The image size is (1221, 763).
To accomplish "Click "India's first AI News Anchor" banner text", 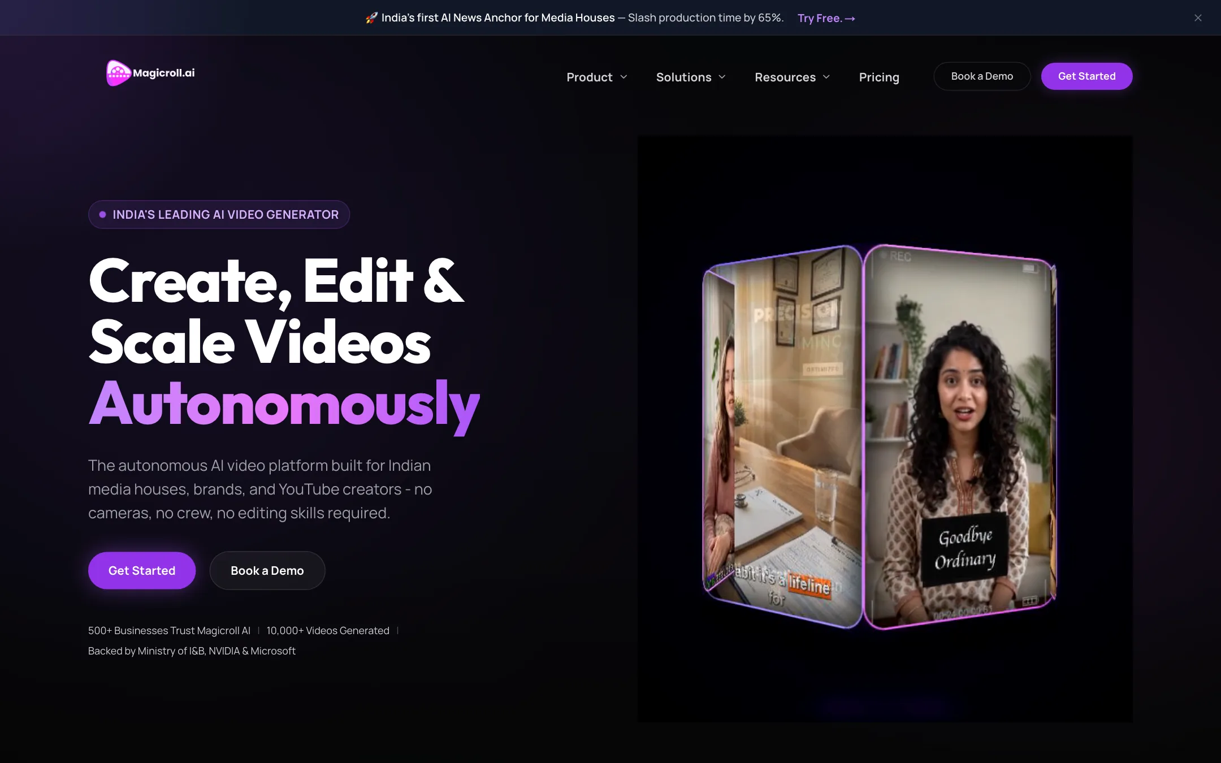I will click(x=498, y=18).
